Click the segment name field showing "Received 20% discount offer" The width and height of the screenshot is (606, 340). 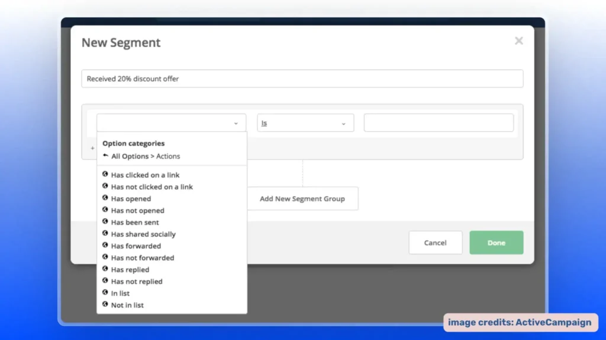pos(302,78)
